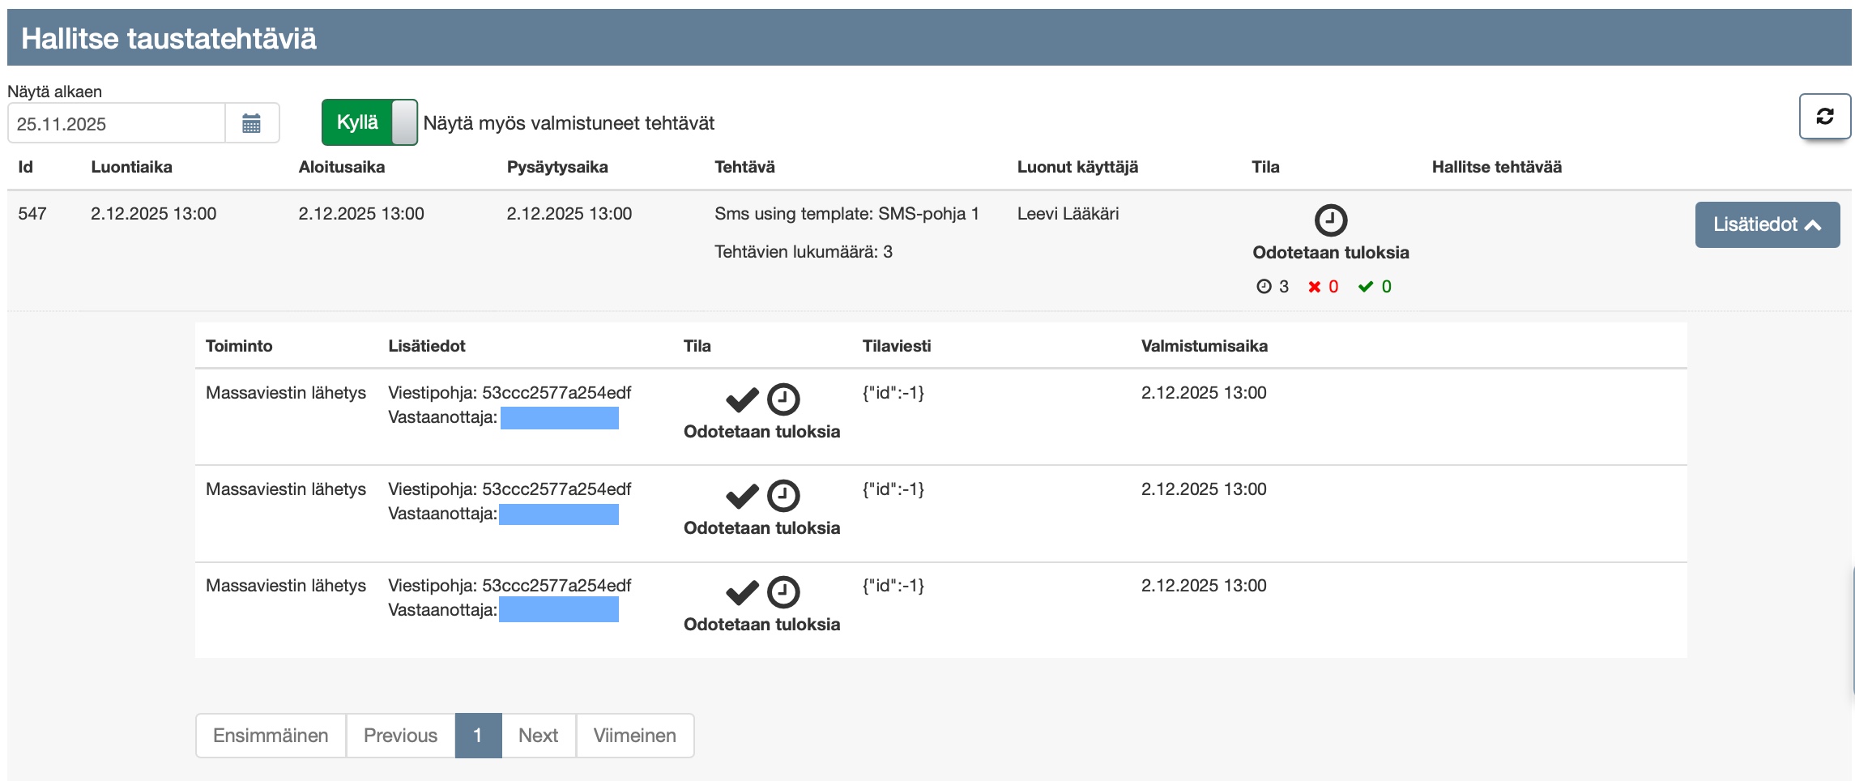Collapse details with the Lisätiedot button

pos(1767,224)
